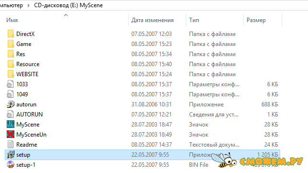Select the uppercase AUTORUN file name
Screen dimensions: 308x173
click(29, 115)
